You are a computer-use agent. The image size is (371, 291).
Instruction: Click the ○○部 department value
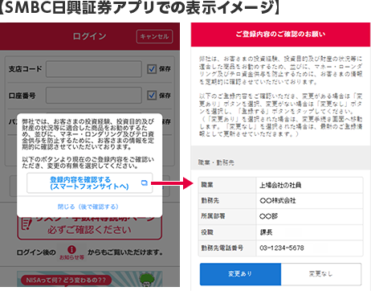point(268,216)
